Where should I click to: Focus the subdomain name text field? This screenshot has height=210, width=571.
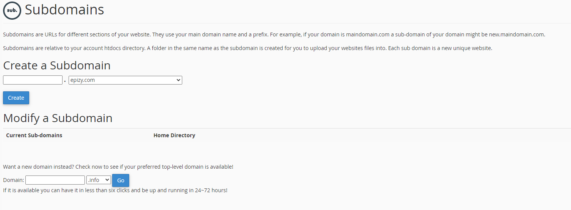(x=33, y=80)
